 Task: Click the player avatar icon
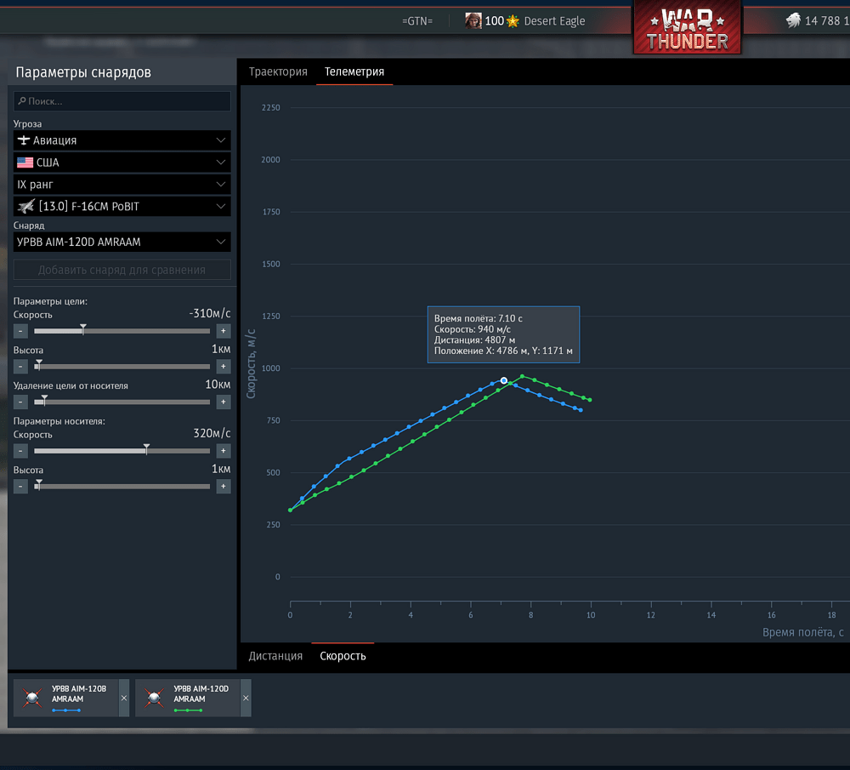pyautogui.click(x=473, y=20)
